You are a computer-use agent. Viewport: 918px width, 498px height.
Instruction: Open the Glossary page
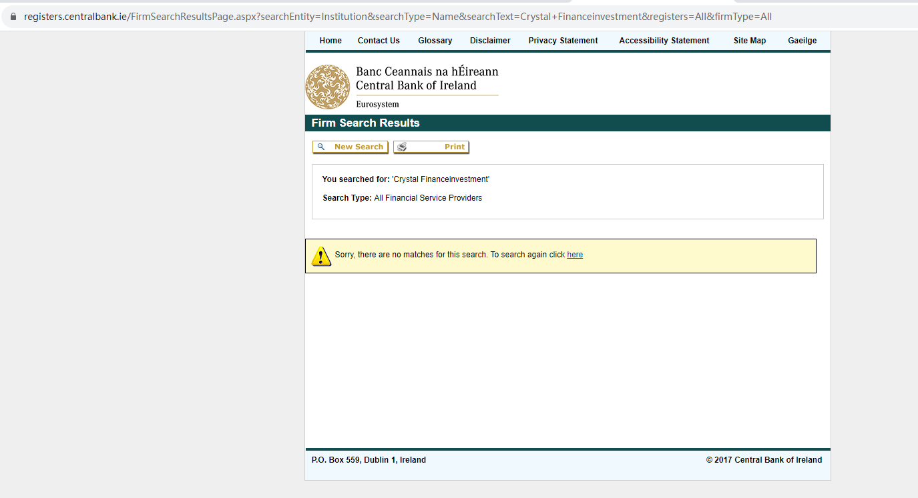[x=435, y=41]
